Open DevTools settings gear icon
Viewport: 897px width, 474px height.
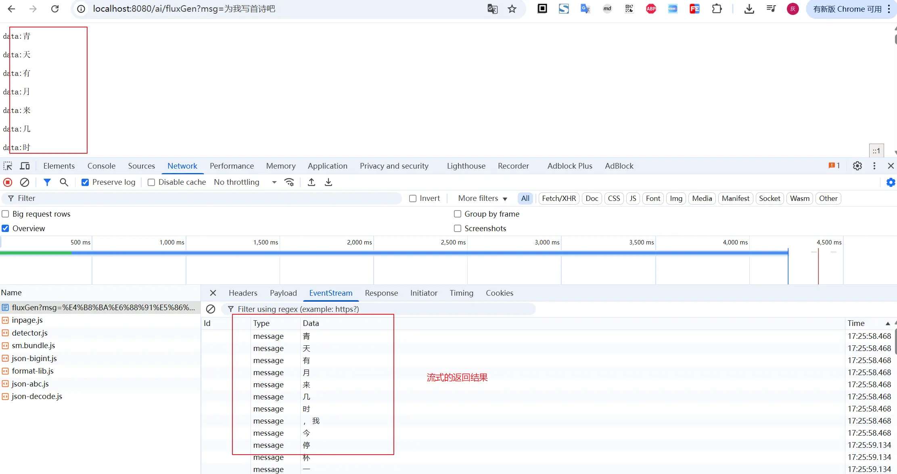point(857,166)
